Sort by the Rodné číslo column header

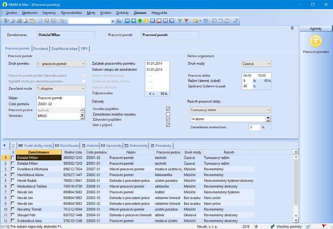tap(73, 152)
